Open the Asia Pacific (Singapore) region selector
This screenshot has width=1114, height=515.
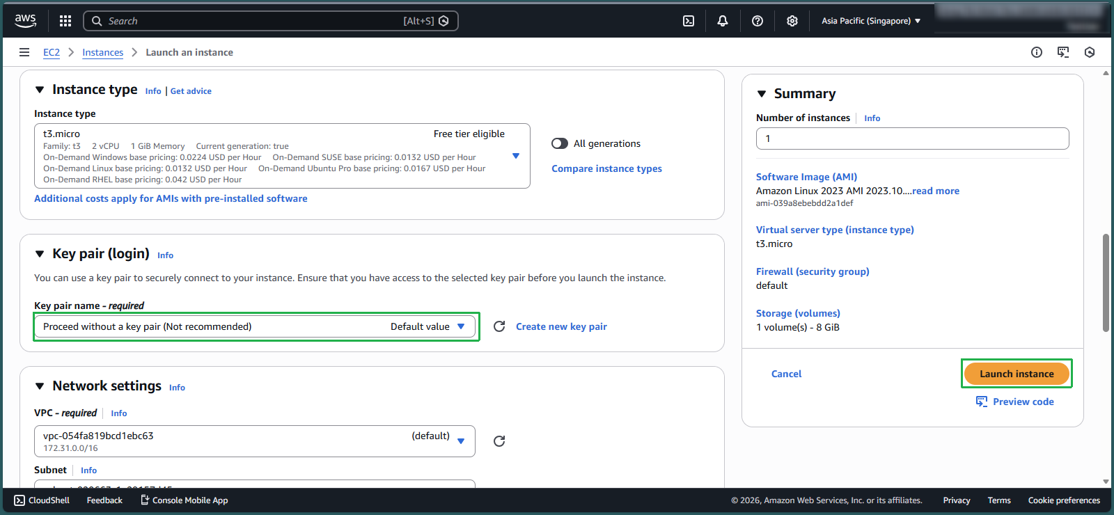[871, 21]
